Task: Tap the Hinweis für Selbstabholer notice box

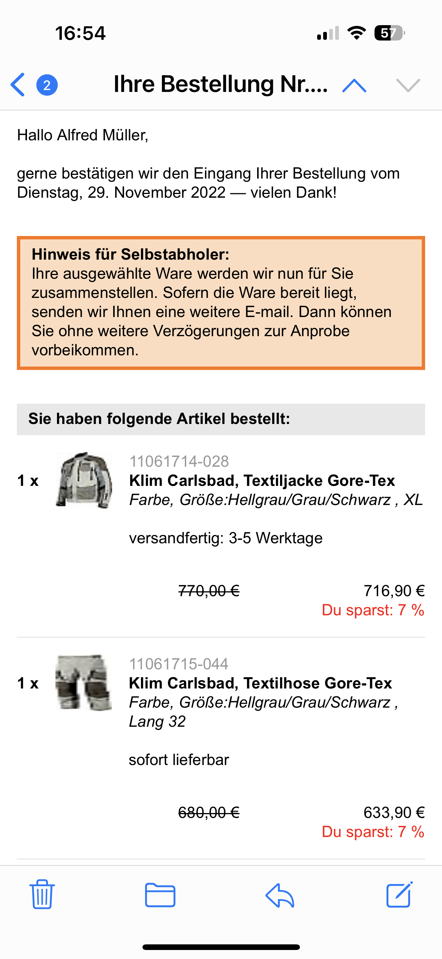Action: click(x=221, y=303)
